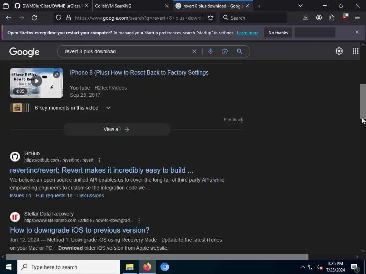Open Firefox View button

click(6, 6)
